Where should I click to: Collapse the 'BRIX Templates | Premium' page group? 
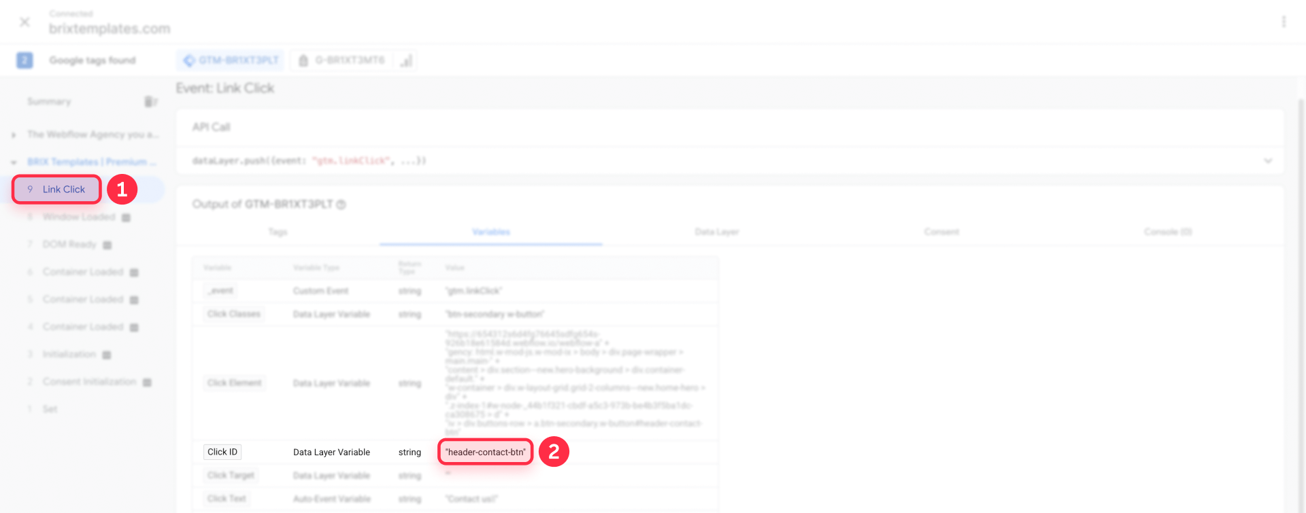coord(14,162)
